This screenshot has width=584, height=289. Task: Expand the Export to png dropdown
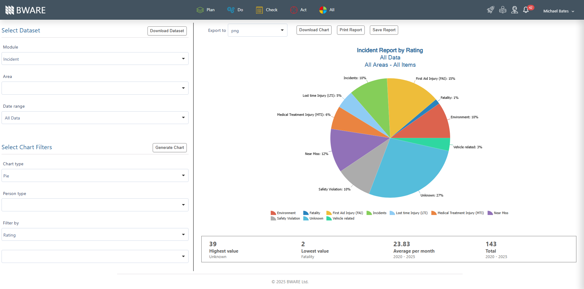(257, 30)
